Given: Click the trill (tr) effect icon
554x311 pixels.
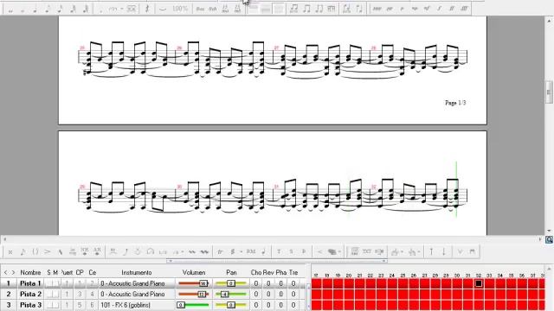Looking at the screenshot, I should 220,251.
